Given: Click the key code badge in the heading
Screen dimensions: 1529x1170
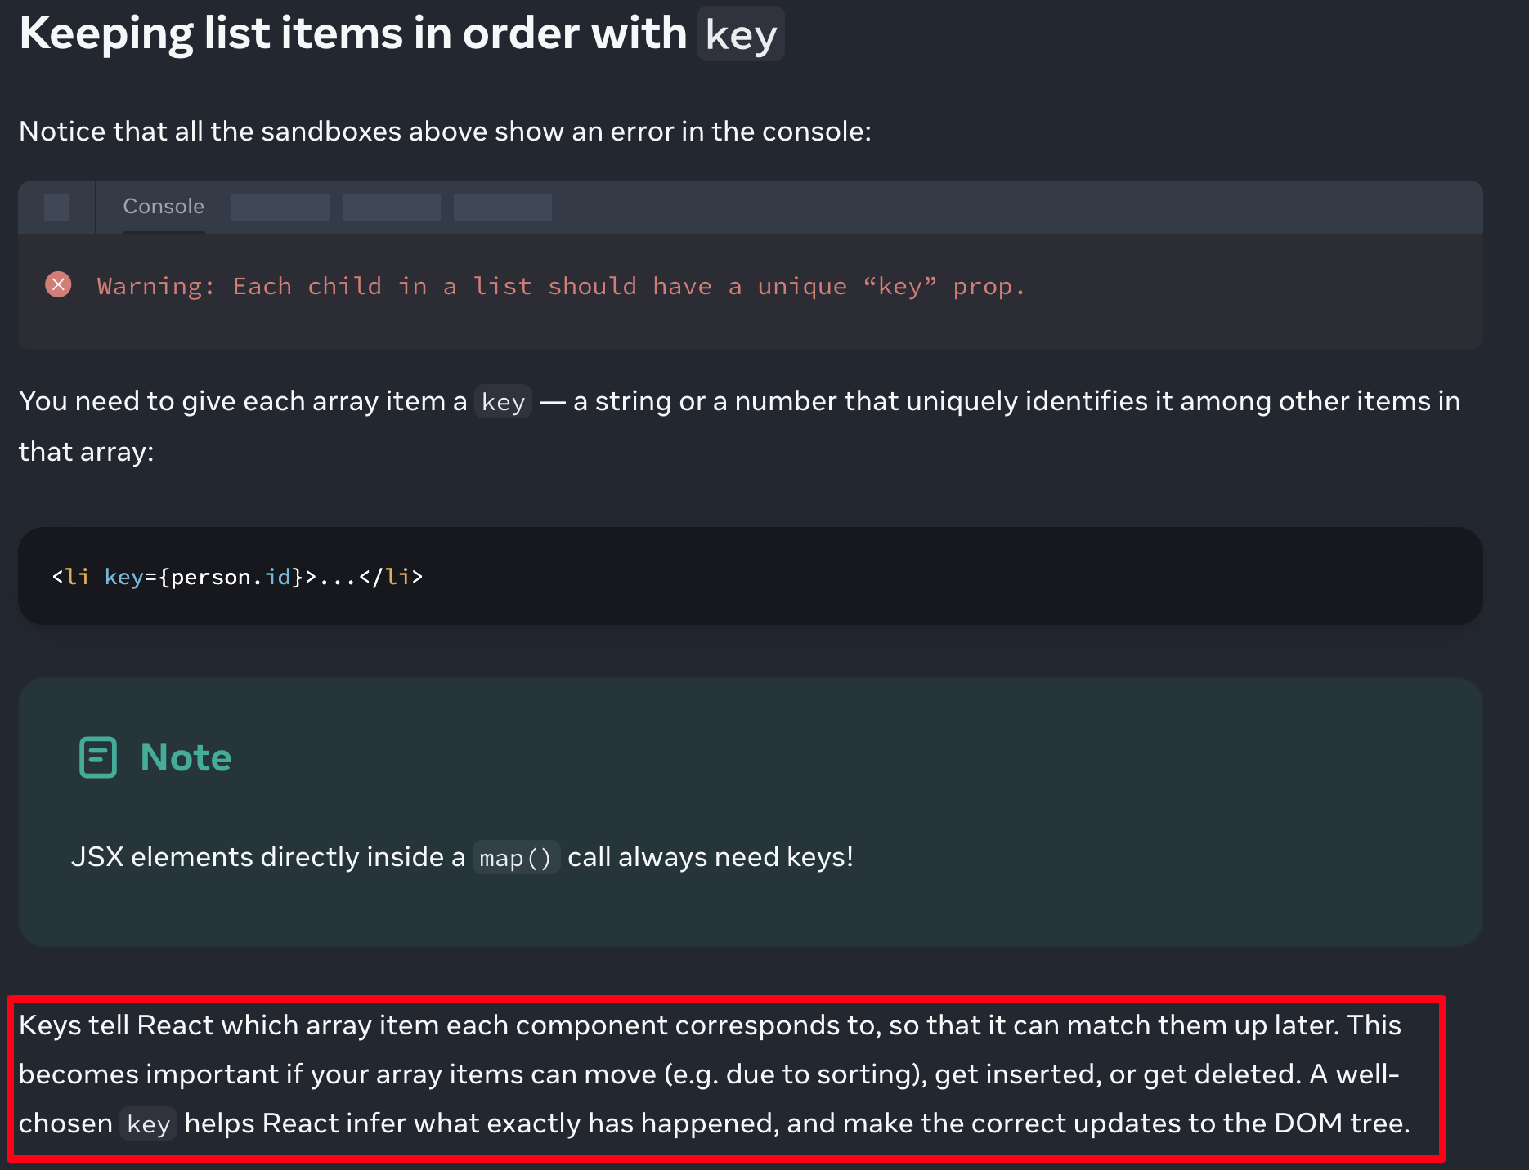Looking at the screenshot, I should click(x=741, y=34).
